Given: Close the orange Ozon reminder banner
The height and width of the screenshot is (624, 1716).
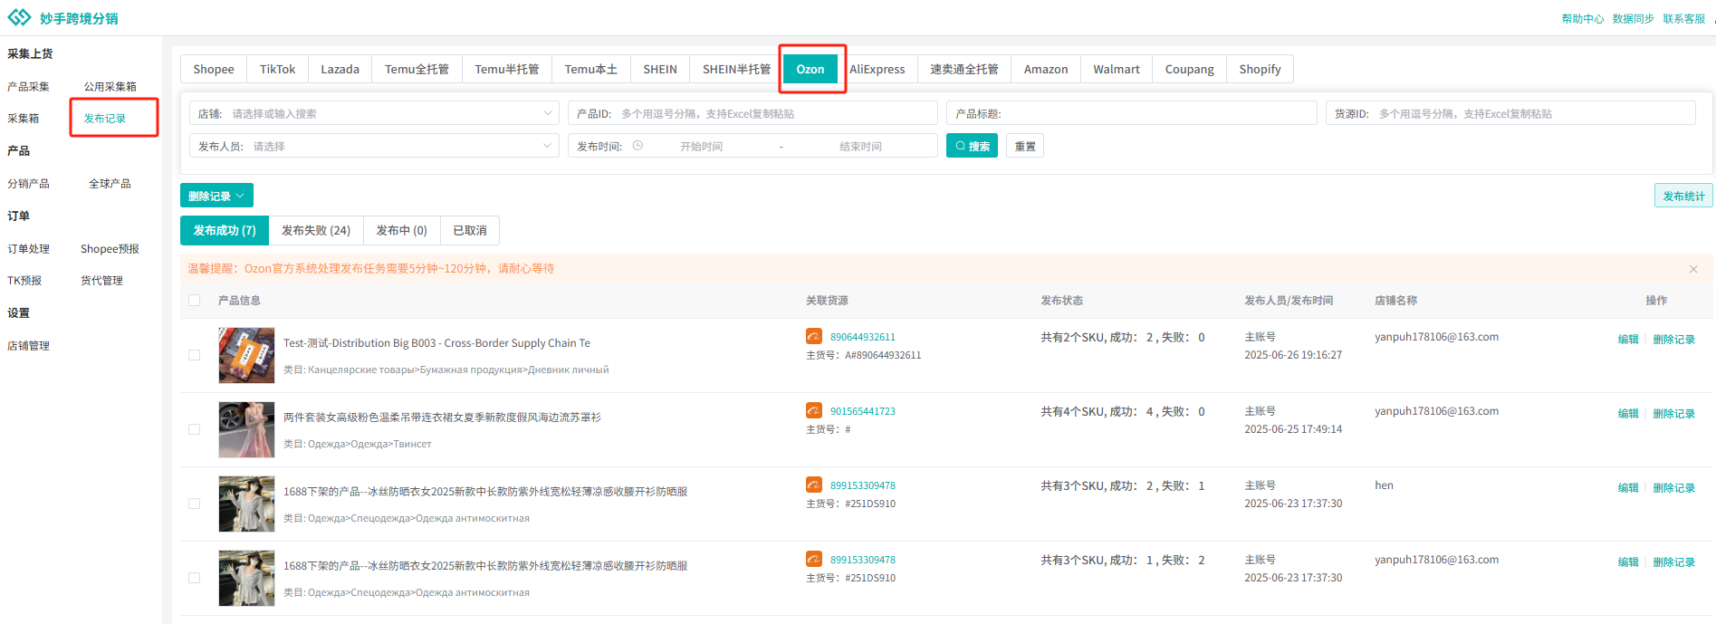Looking at the screenshot, I should tap(1693, 269).
